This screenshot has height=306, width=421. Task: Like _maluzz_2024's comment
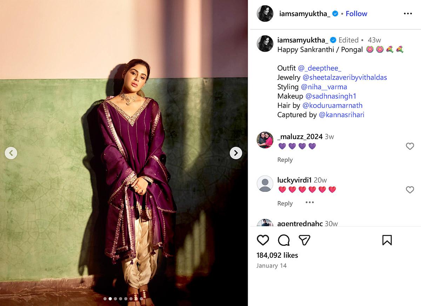coord(410,146)
